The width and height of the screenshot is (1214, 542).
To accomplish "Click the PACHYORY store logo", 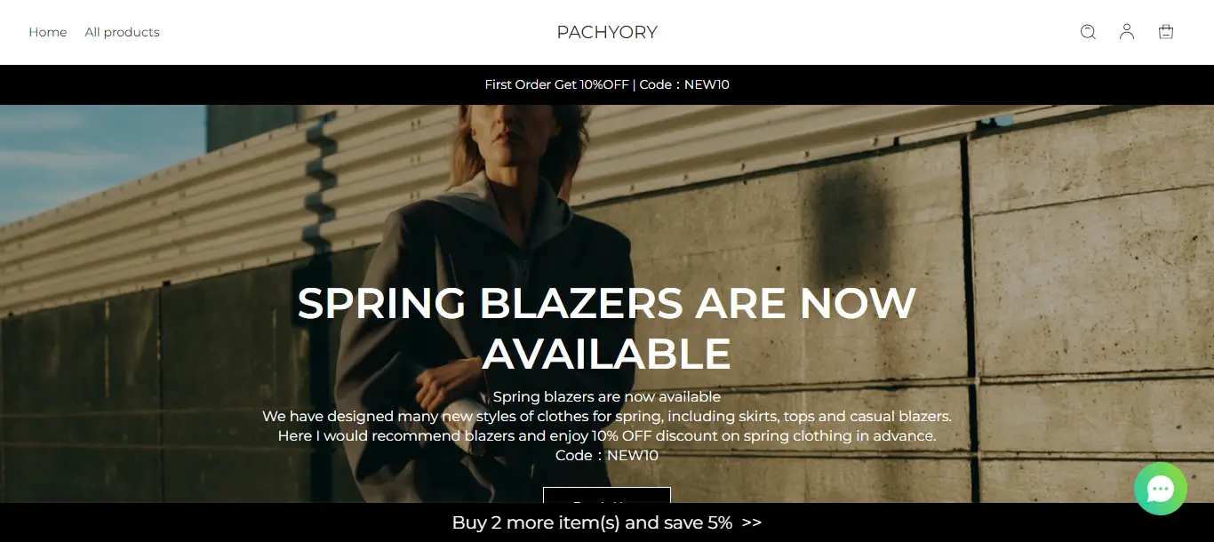I will [x=607, y=32].
